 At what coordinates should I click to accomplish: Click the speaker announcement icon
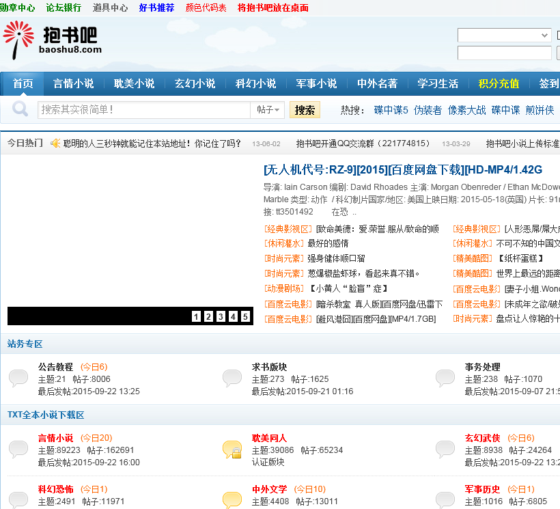click(x=55, y=143)
